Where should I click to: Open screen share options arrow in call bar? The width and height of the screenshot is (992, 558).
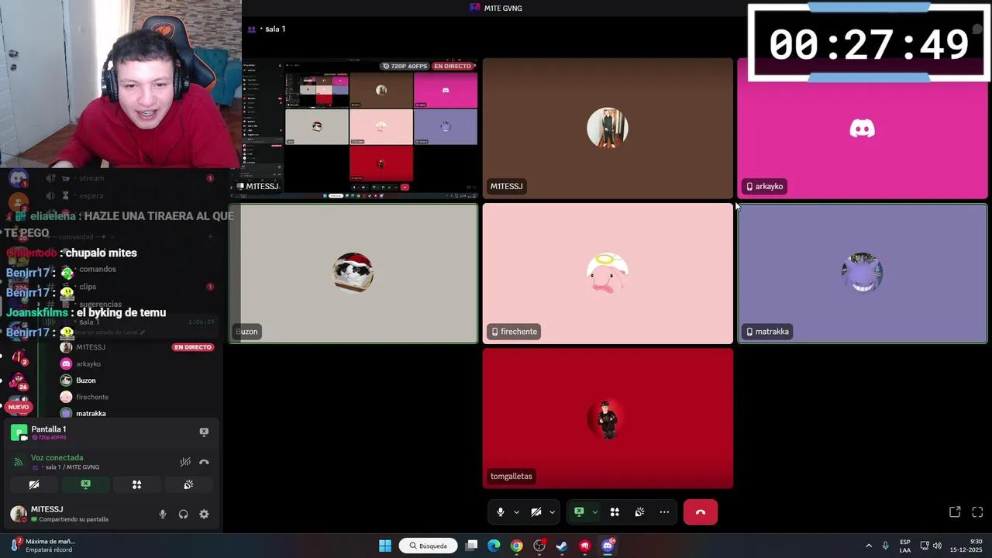click(594, 512)
